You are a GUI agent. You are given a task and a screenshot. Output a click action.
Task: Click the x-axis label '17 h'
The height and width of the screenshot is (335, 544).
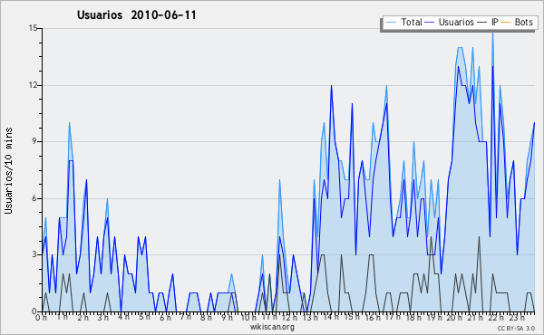[393, 317]
